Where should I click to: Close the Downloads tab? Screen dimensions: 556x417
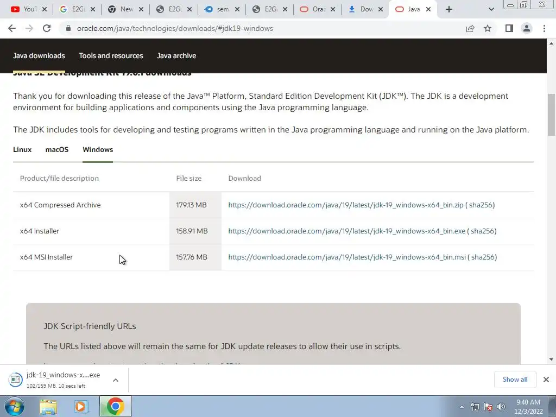coord(381,9)
